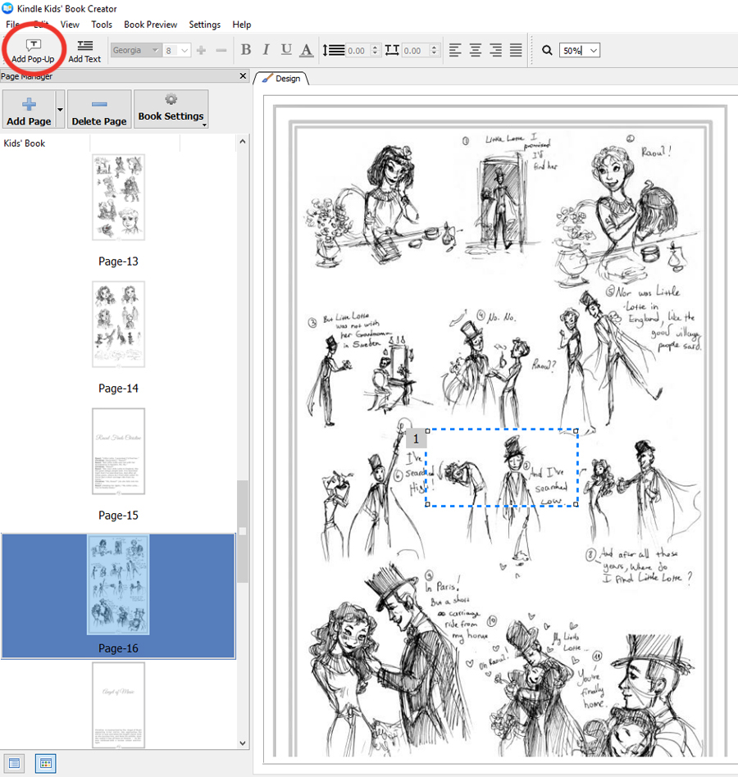
Task: Click the Add Text tool
Action: point(84,51)
